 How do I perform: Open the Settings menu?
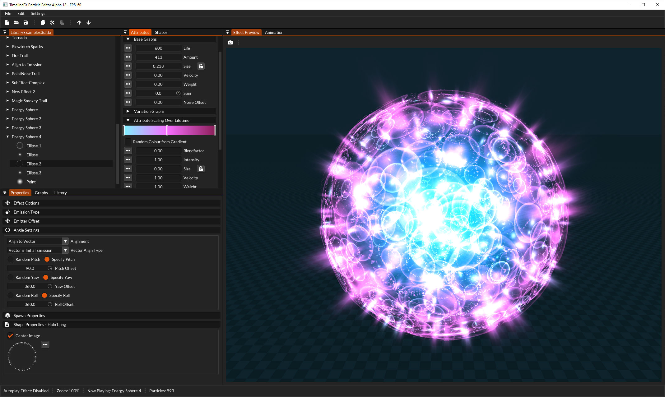click(x=38, y=13)
